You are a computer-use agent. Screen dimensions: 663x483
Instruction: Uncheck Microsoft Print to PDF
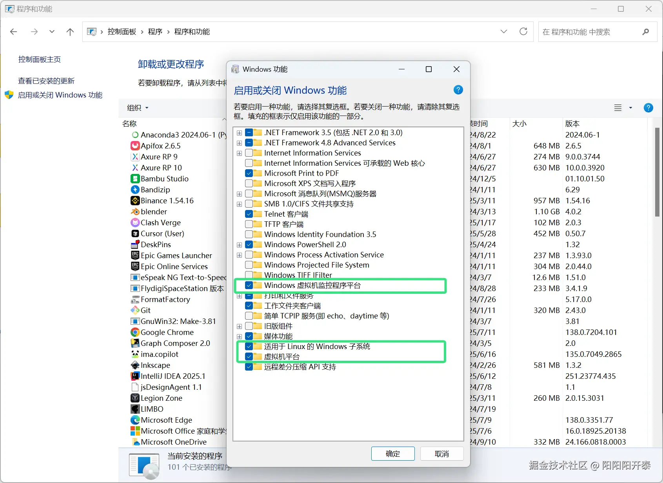click(x=249, y=173)
